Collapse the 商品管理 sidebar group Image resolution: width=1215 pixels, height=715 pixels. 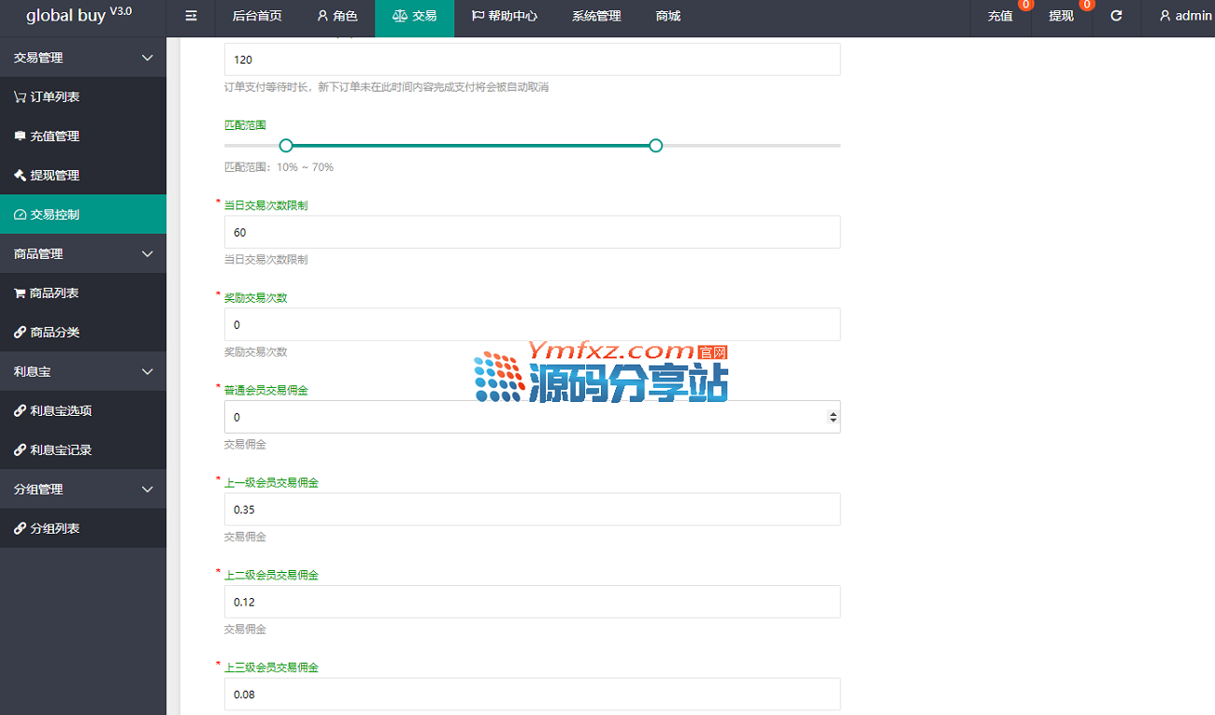[147, 254]
